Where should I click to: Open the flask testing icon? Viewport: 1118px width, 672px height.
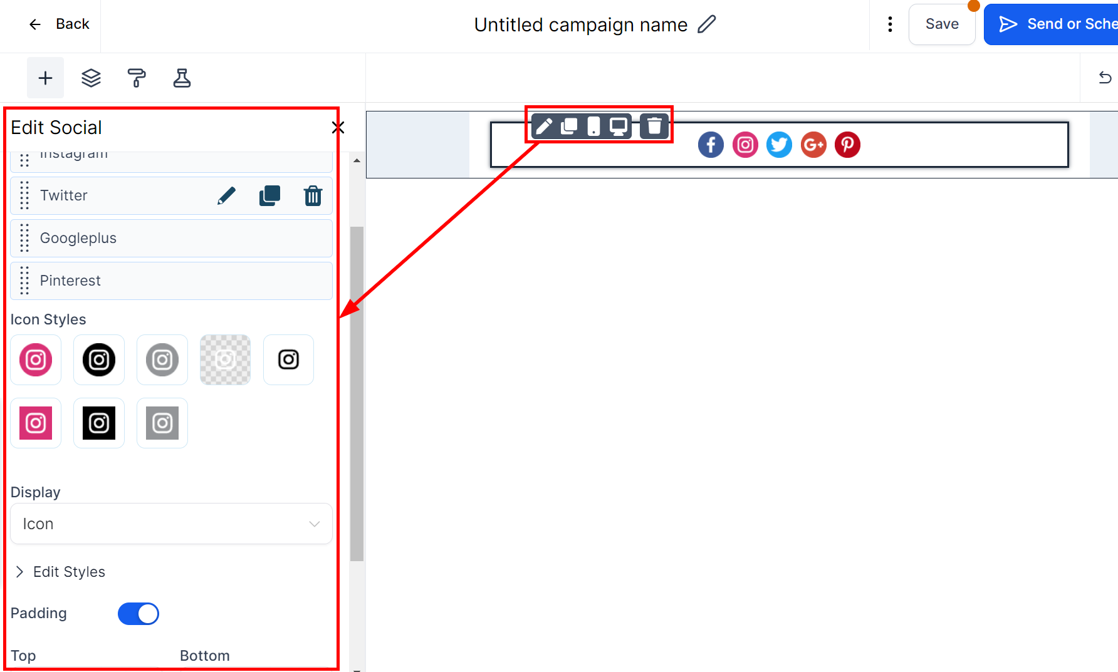182,78
